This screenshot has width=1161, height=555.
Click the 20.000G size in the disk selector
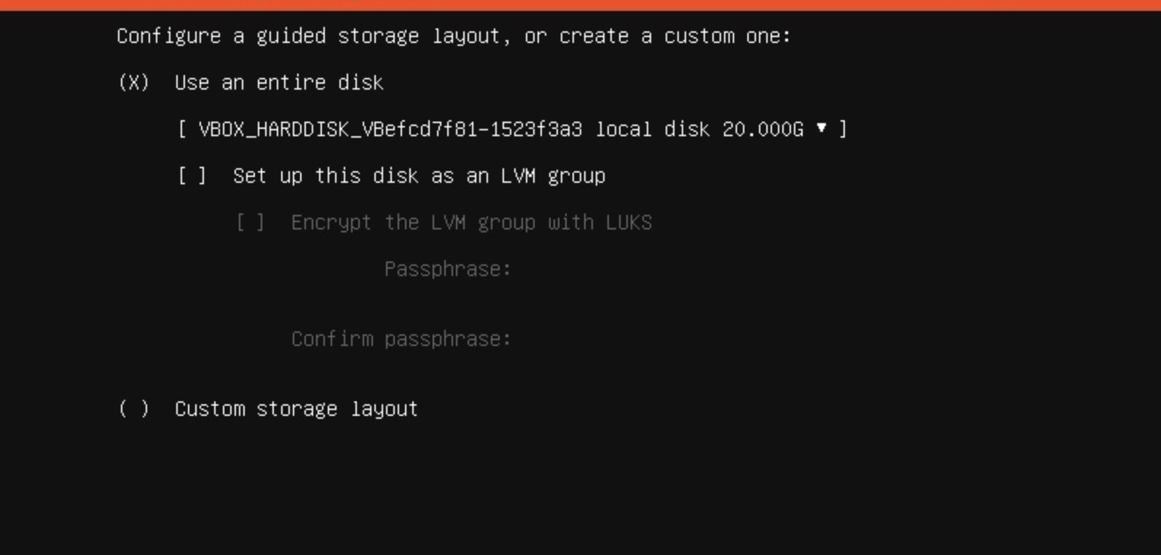pos(763,129)
